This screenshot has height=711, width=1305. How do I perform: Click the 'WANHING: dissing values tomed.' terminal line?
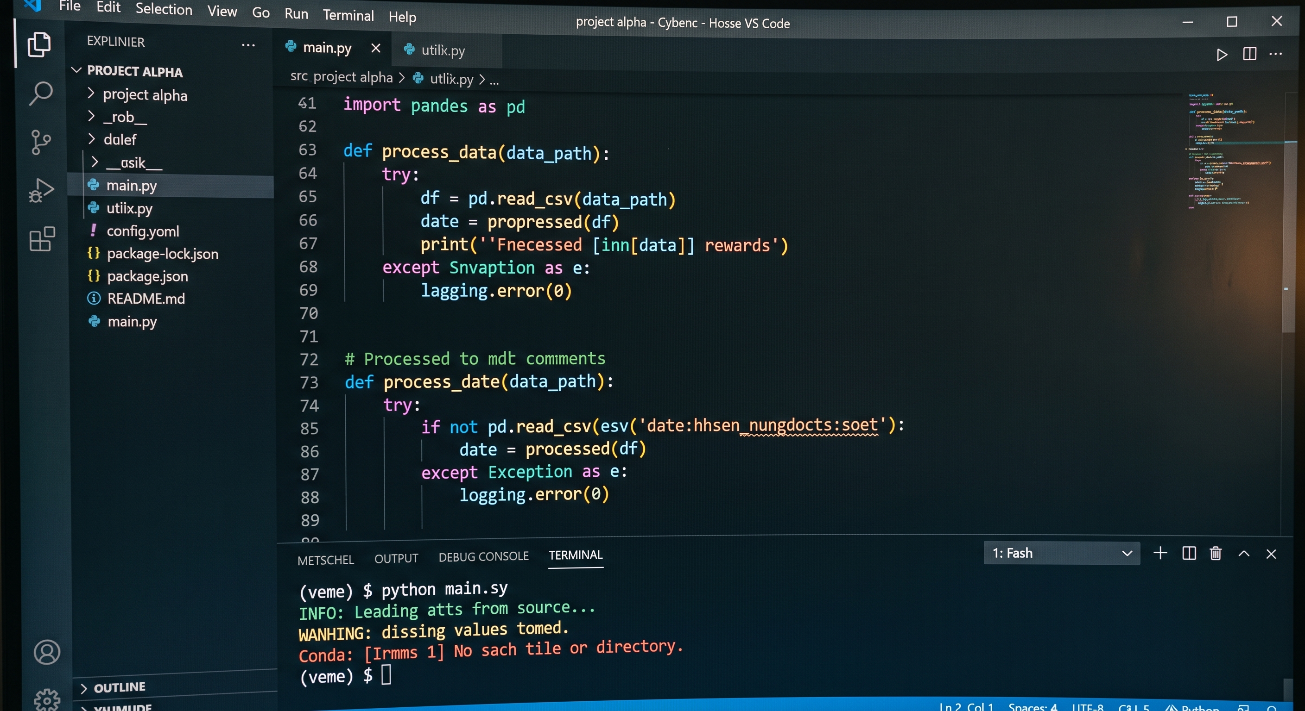(x=434, y=631)
